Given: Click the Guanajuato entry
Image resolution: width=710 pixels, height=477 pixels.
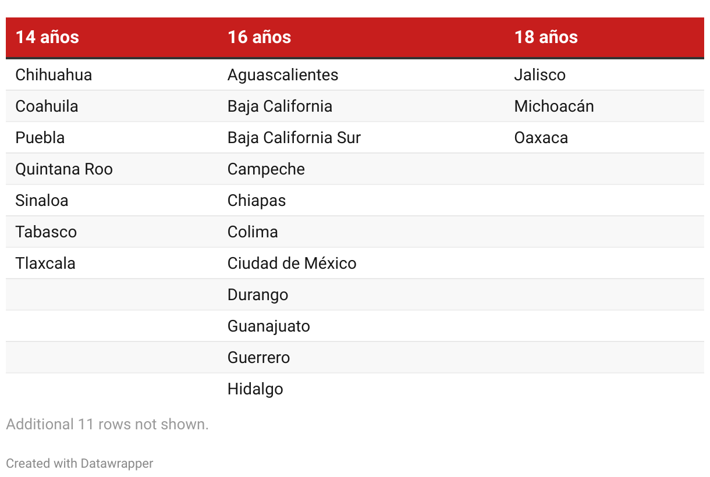Looking at the screenshot, I should pos(269,326).
